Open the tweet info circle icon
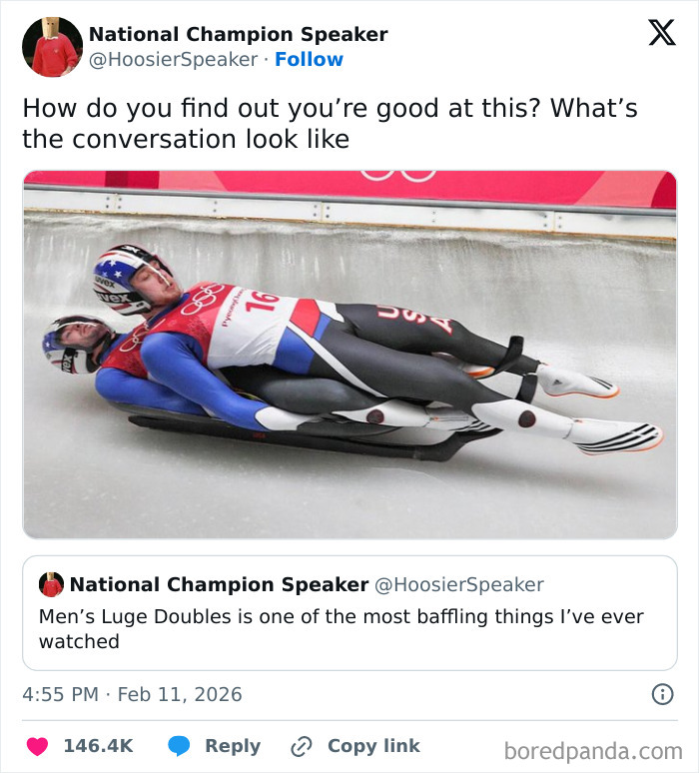This screenshot has width=699, height=773. click(661, 694)
